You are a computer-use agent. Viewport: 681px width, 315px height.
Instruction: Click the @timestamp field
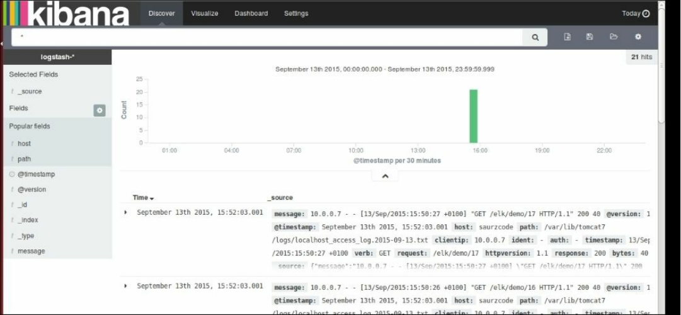tap(36, 175)
